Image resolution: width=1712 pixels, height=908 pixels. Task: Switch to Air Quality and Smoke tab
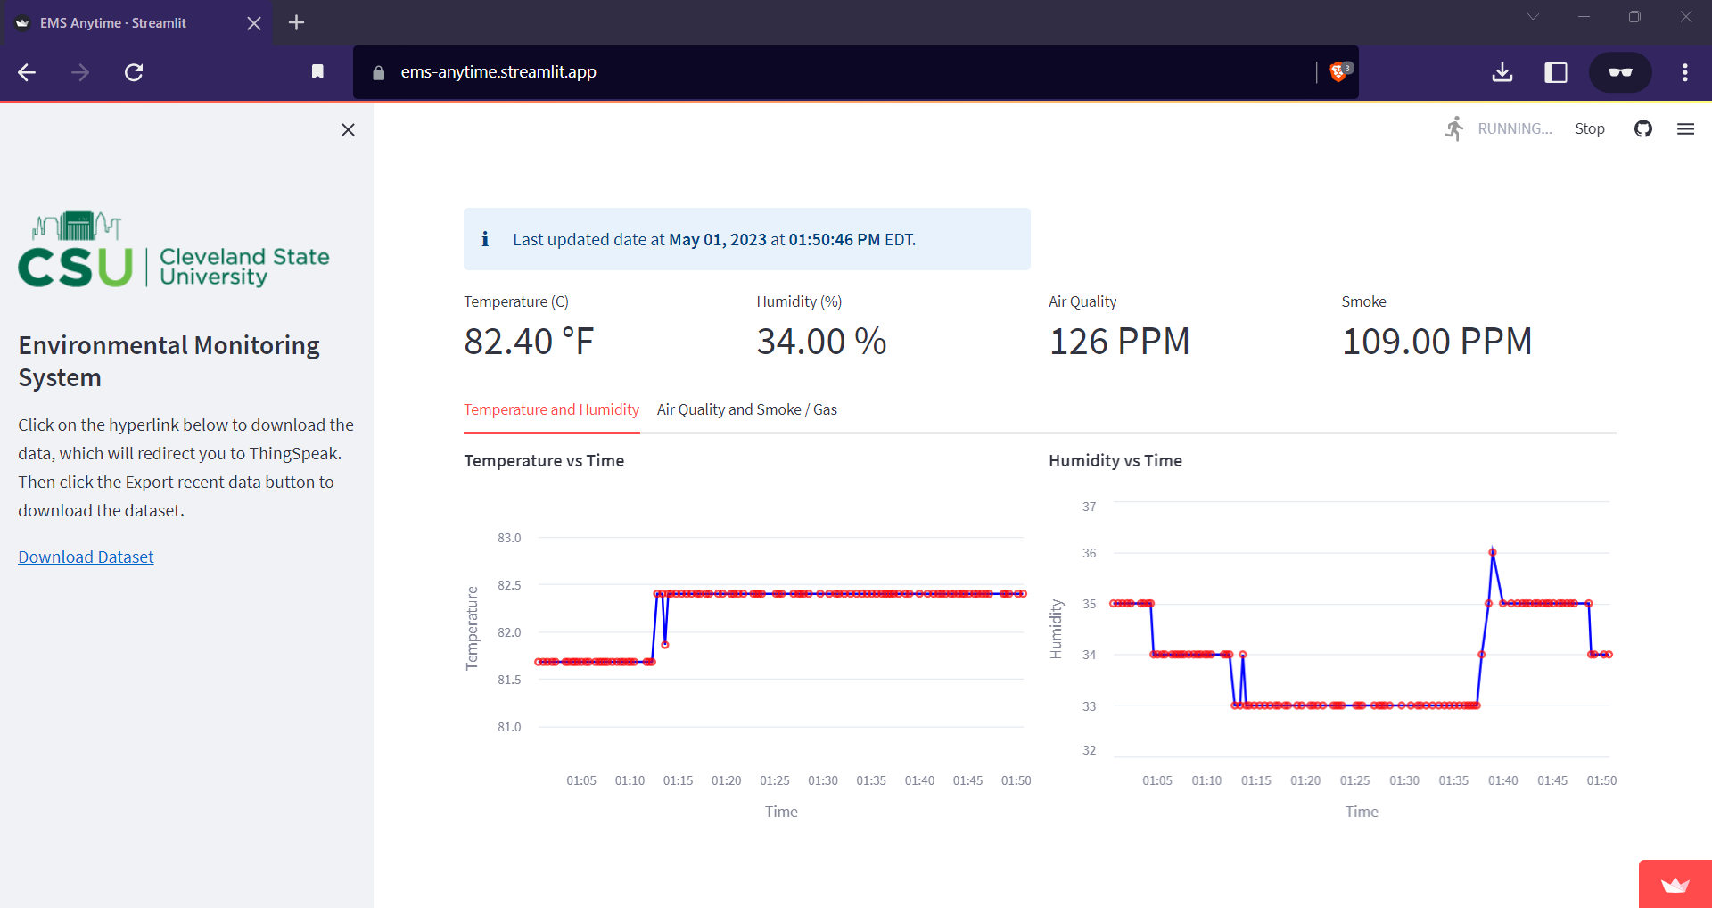746,409
